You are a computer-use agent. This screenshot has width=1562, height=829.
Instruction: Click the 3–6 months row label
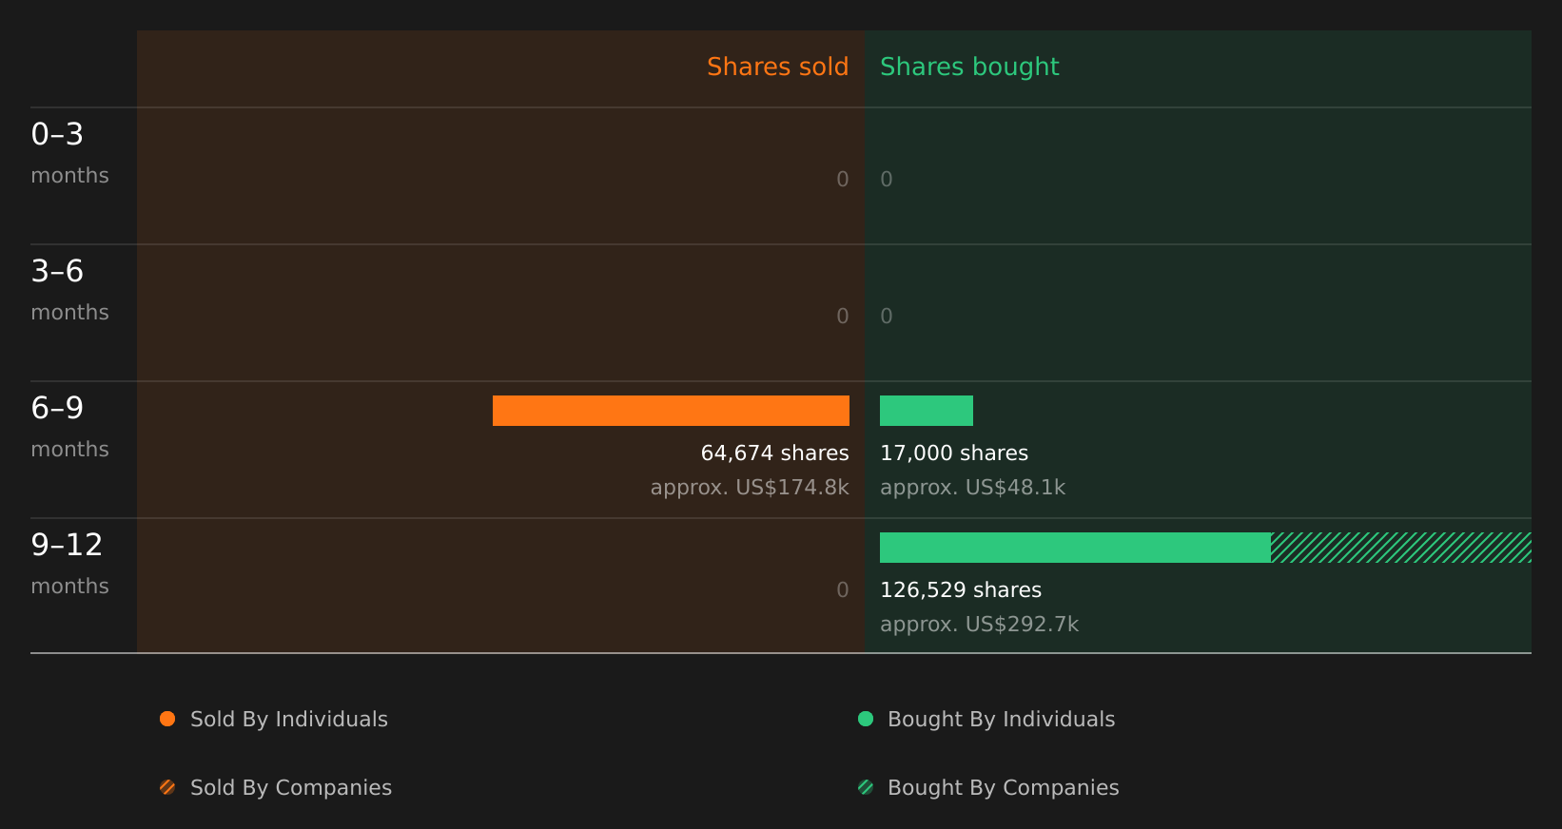point(69,291)
